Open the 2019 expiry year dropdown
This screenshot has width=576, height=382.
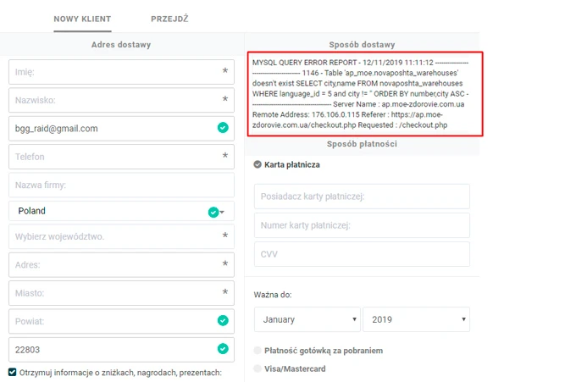(416, 319)
